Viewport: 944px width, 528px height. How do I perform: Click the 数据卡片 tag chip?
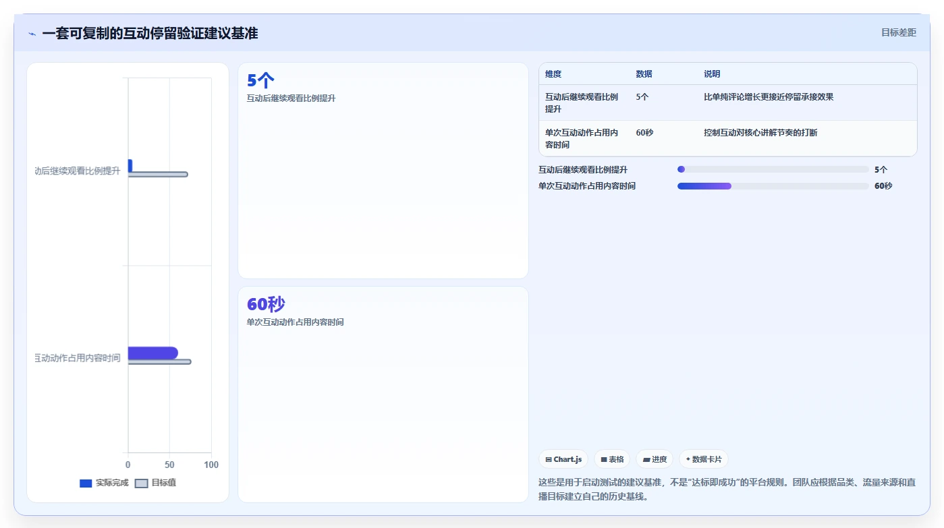704,459
